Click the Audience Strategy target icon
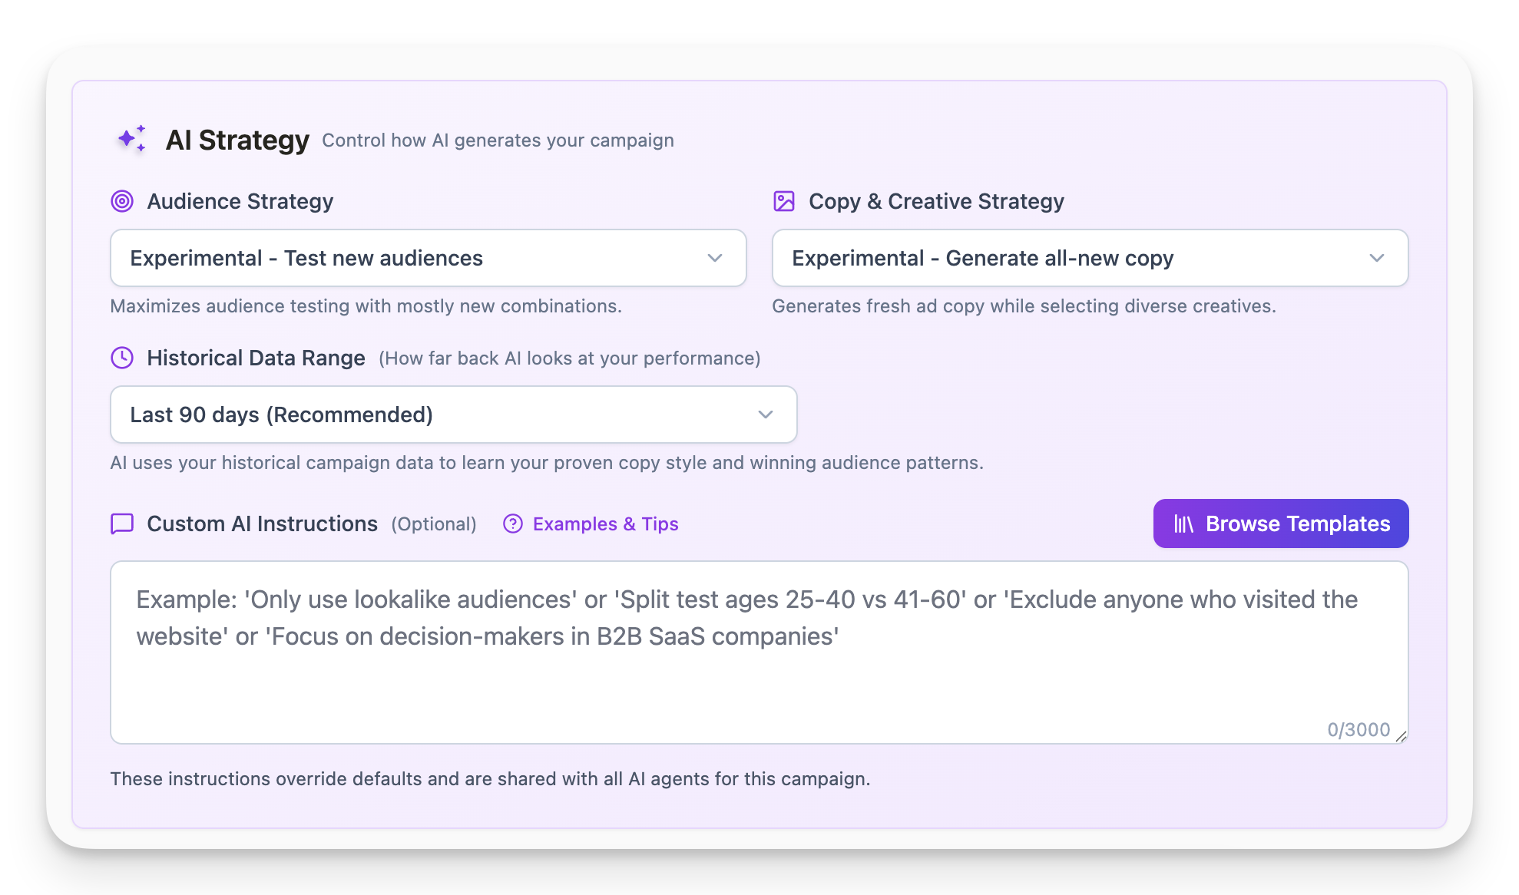The image size is (1519, 895). click(x=122, y=201)
